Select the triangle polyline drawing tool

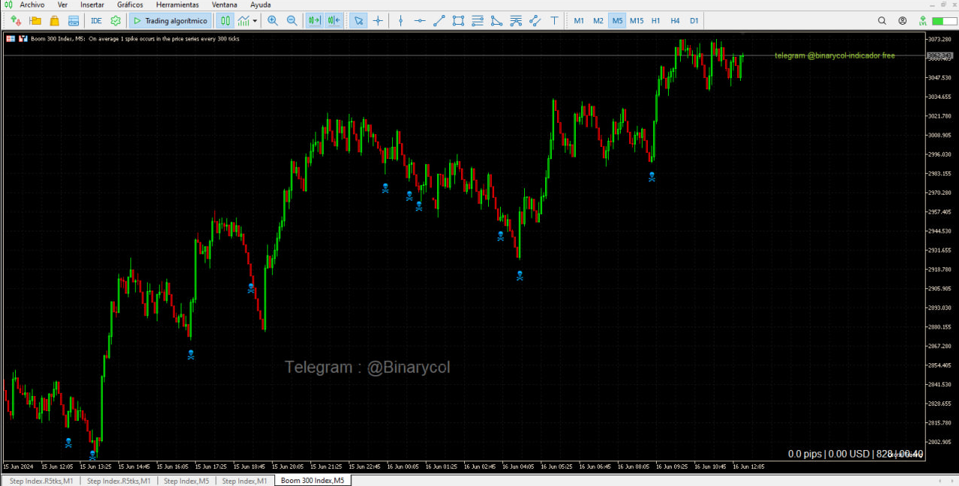tap(496, 21)
